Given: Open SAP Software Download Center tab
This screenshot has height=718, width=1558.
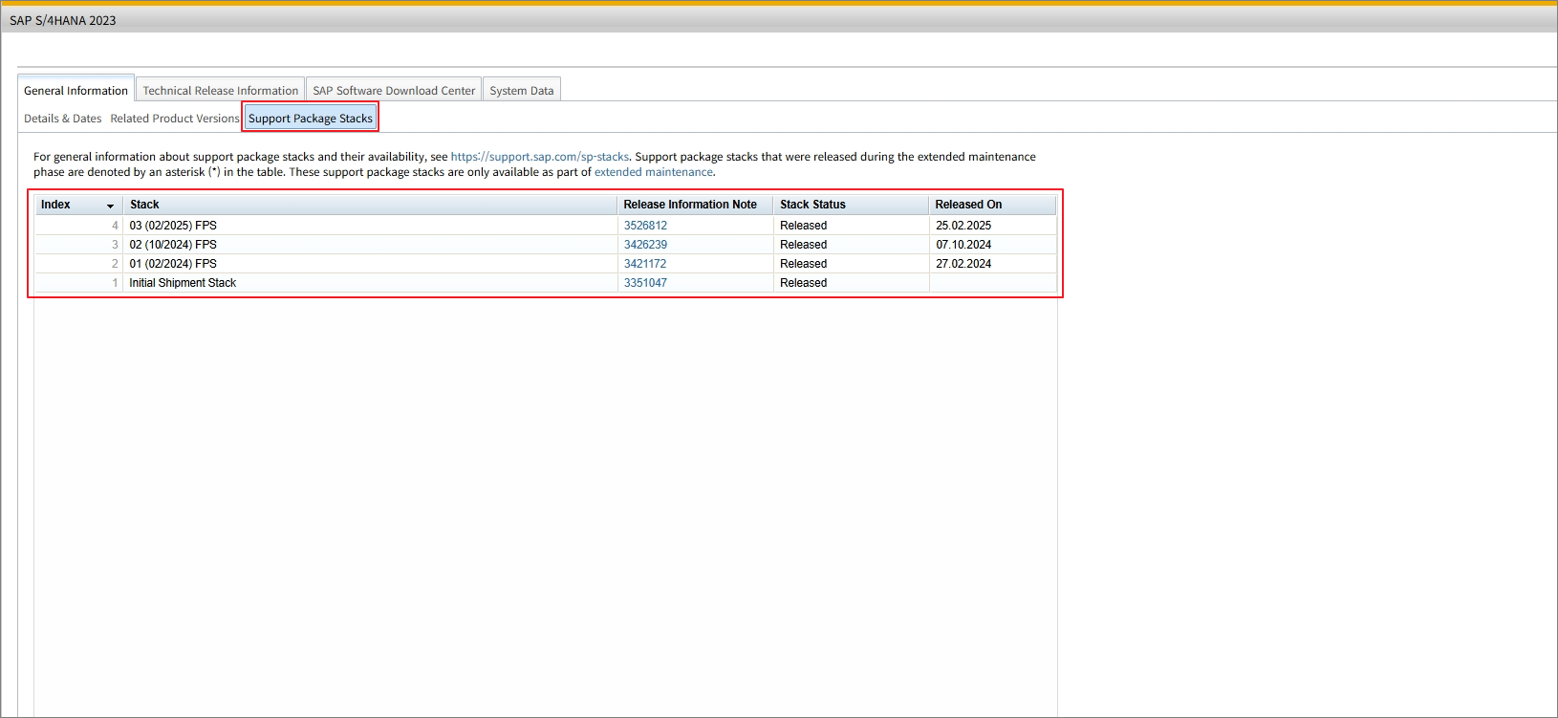Looking at the screenshot, I should tap(394, 90).
